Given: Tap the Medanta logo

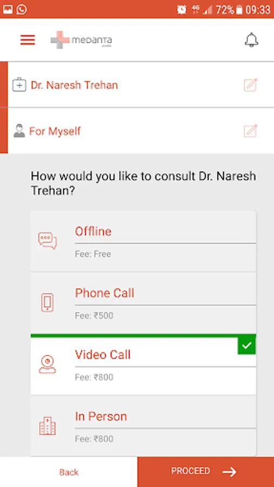Looking at the screenshot, I should [81, 40].
